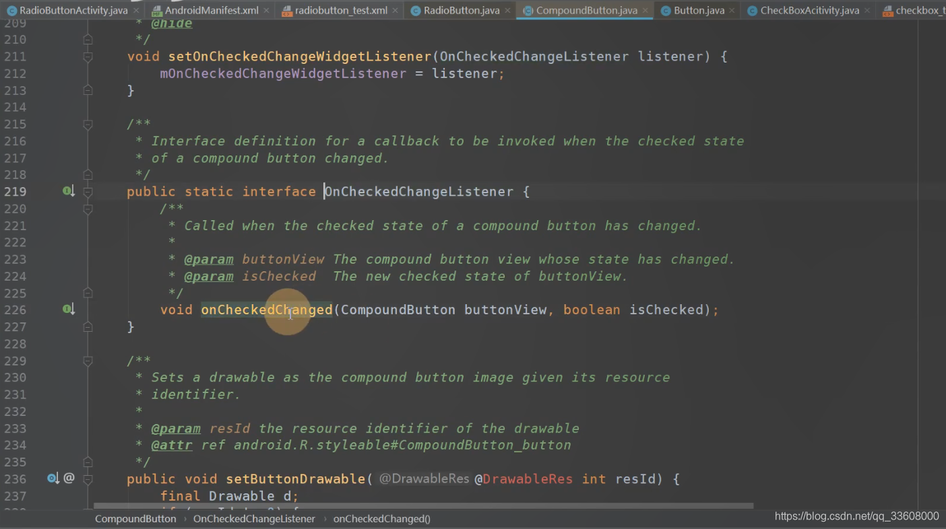This screenshot has width=946, height=529.
Task: Collapse the setButtonDrawable method at line 236
Action: pos(88,479)
